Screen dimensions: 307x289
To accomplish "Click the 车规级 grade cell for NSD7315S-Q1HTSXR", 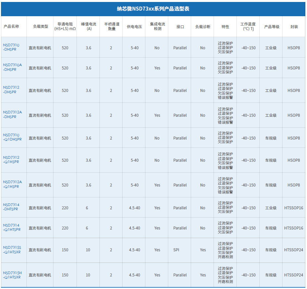I will pos(271,250).
